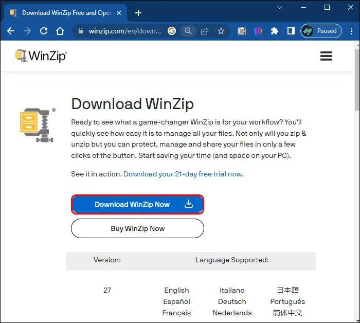Click the English language entry
This screenshot has width=360, height=323.
coord(176,290)
